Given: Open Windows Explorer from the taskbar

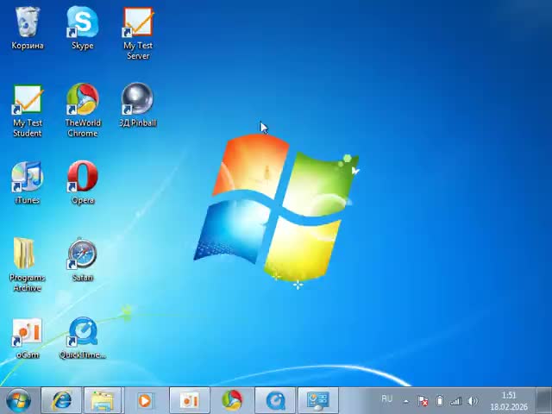Looking at the screenshot, I should [x=103, y=400].
